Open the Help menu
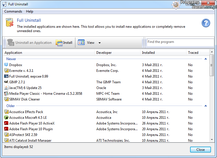This screenshot has width=217, height=158. click(x=30, y=11)
